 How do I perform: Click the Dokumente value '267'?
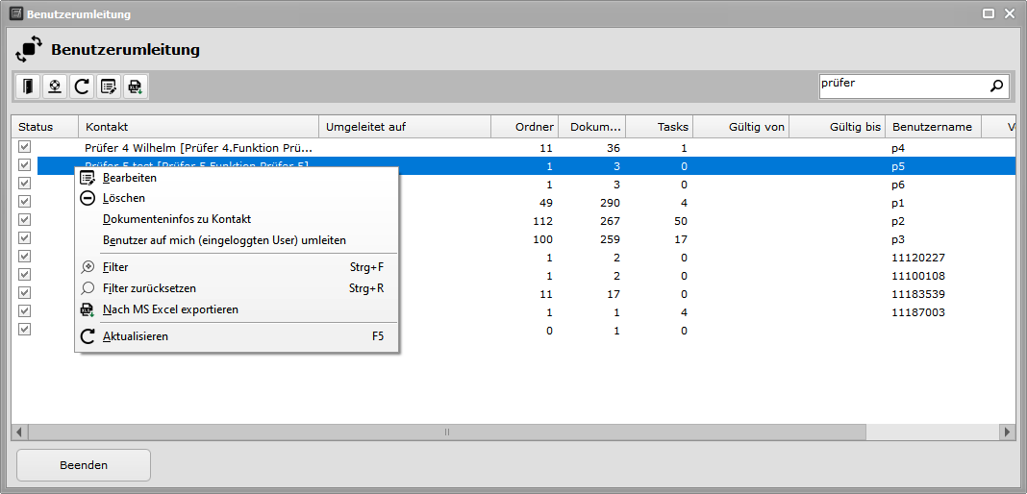[611, 221]
